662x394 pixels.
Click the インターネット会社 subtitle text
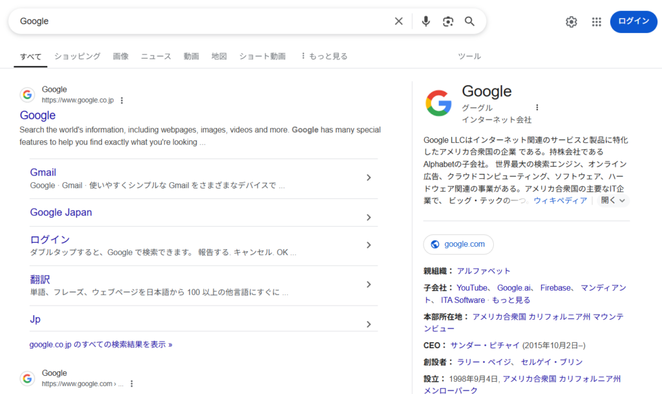click(496, 119)
